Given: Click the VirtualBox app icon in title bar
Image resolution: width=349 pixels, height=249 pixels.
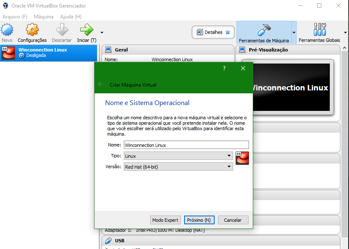Looking at the screenshot, I should (5, 5).
